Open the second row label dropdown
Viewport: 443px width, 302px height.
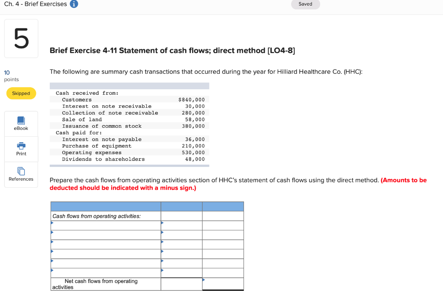tap(52, 233)
